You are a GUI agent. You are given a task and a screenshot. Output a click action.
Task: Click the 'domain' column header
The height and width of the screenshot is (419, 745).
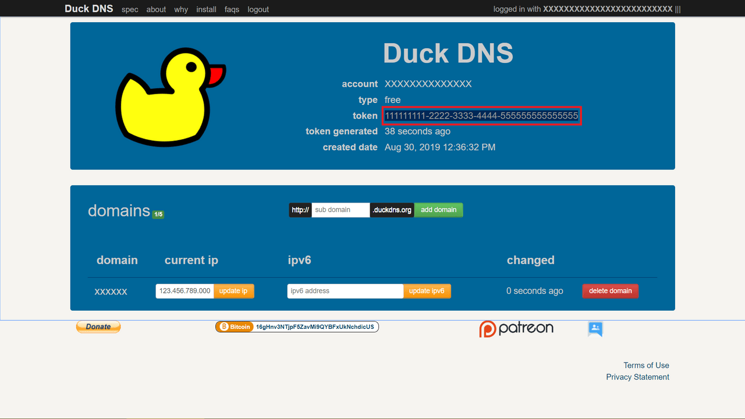[117, 260]
